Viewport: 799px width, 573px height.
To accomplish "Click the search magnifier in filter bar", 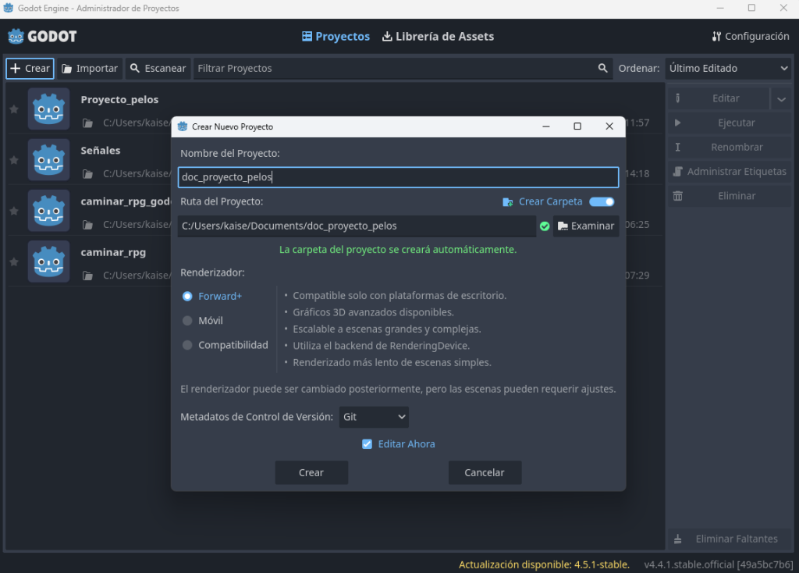I will click(x=602, y=69).
